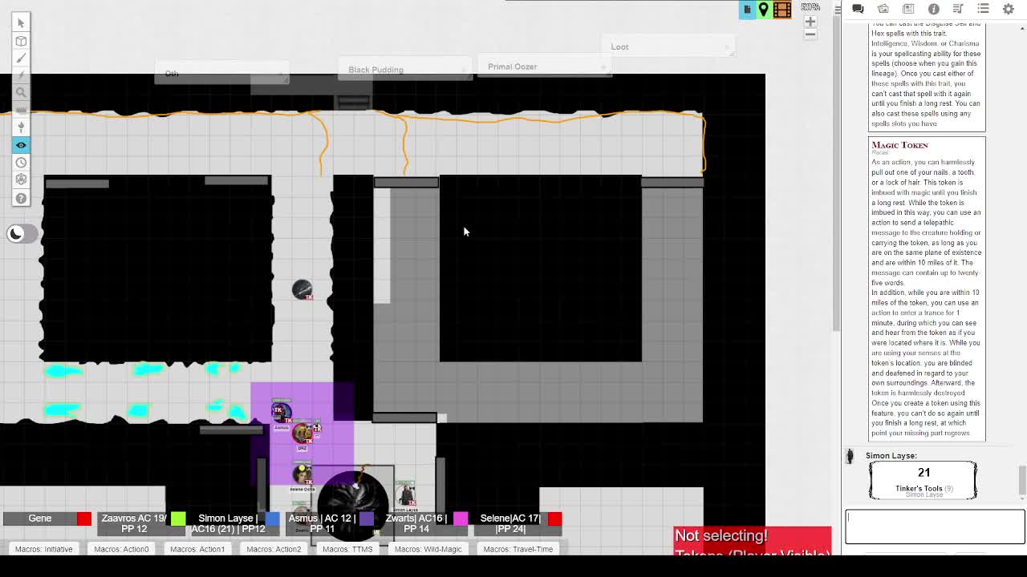This screenshot has width=1027, height=577.
Task: Click the Selene AC 17 player tag
Action: click(510, 523)
